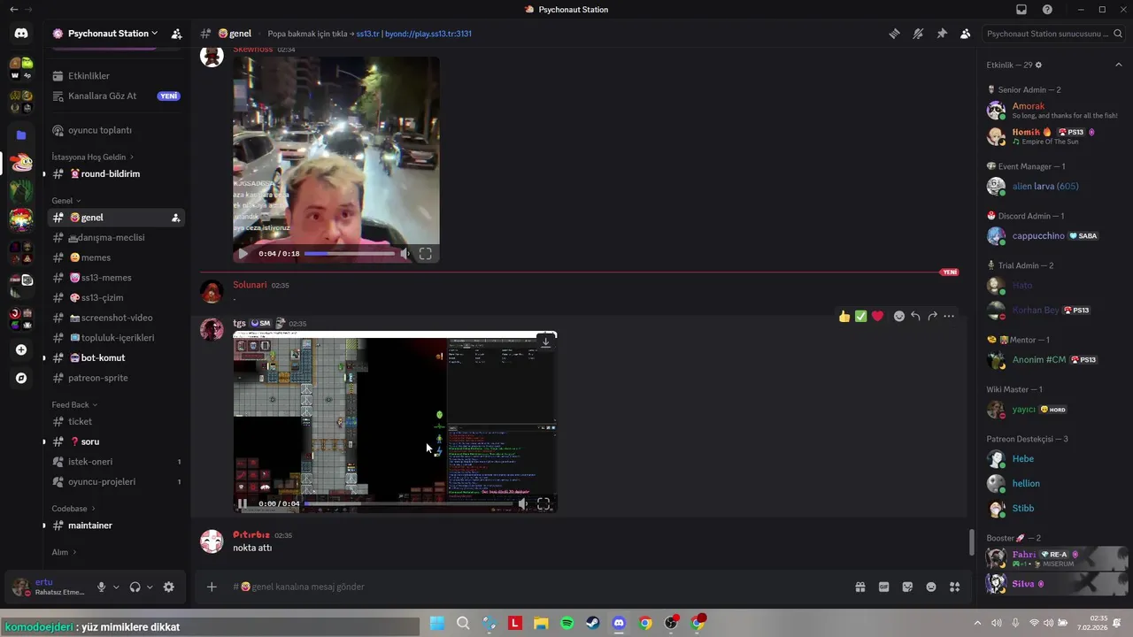Open topluluk-içerikleri channel
This screenshot has height=637, width=1133.
pyautogui.click(x=115, y=338)
